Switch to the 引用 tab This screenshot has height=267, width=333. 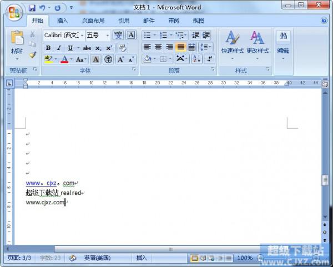(124, 21)
